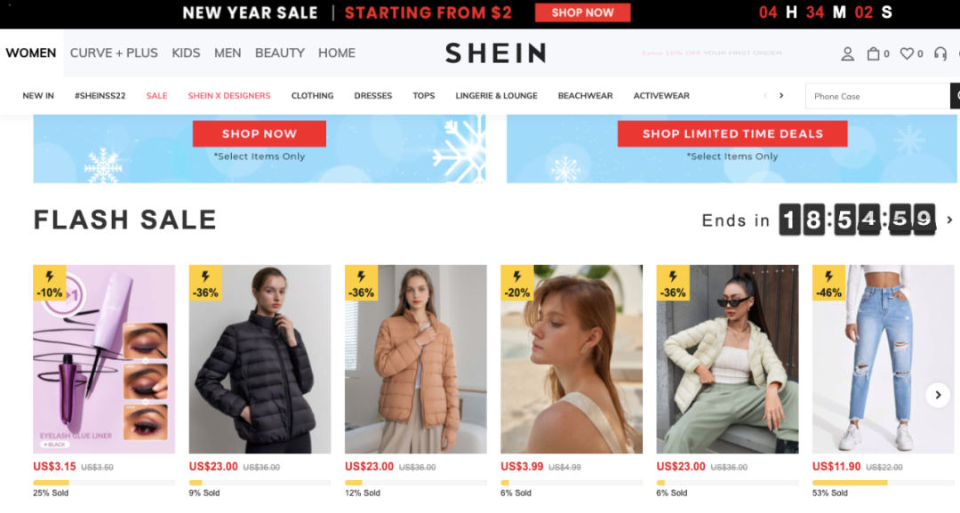The image size is (960, 513).
Task: Click the search button beside Phone Case field
Action: tap(955, 96)
